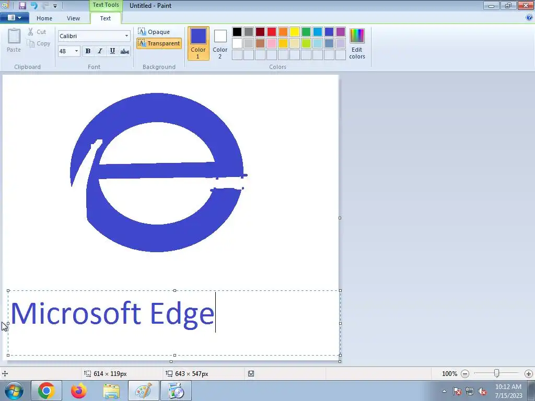Click the blue Edge logo drawing
The width and height of the screenshot is (535, 401).
[158, 172]
